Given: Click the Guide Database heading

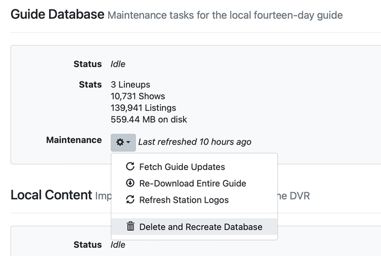Looking at the screenshot, I should pyautogui.click(x=57, y=14).
